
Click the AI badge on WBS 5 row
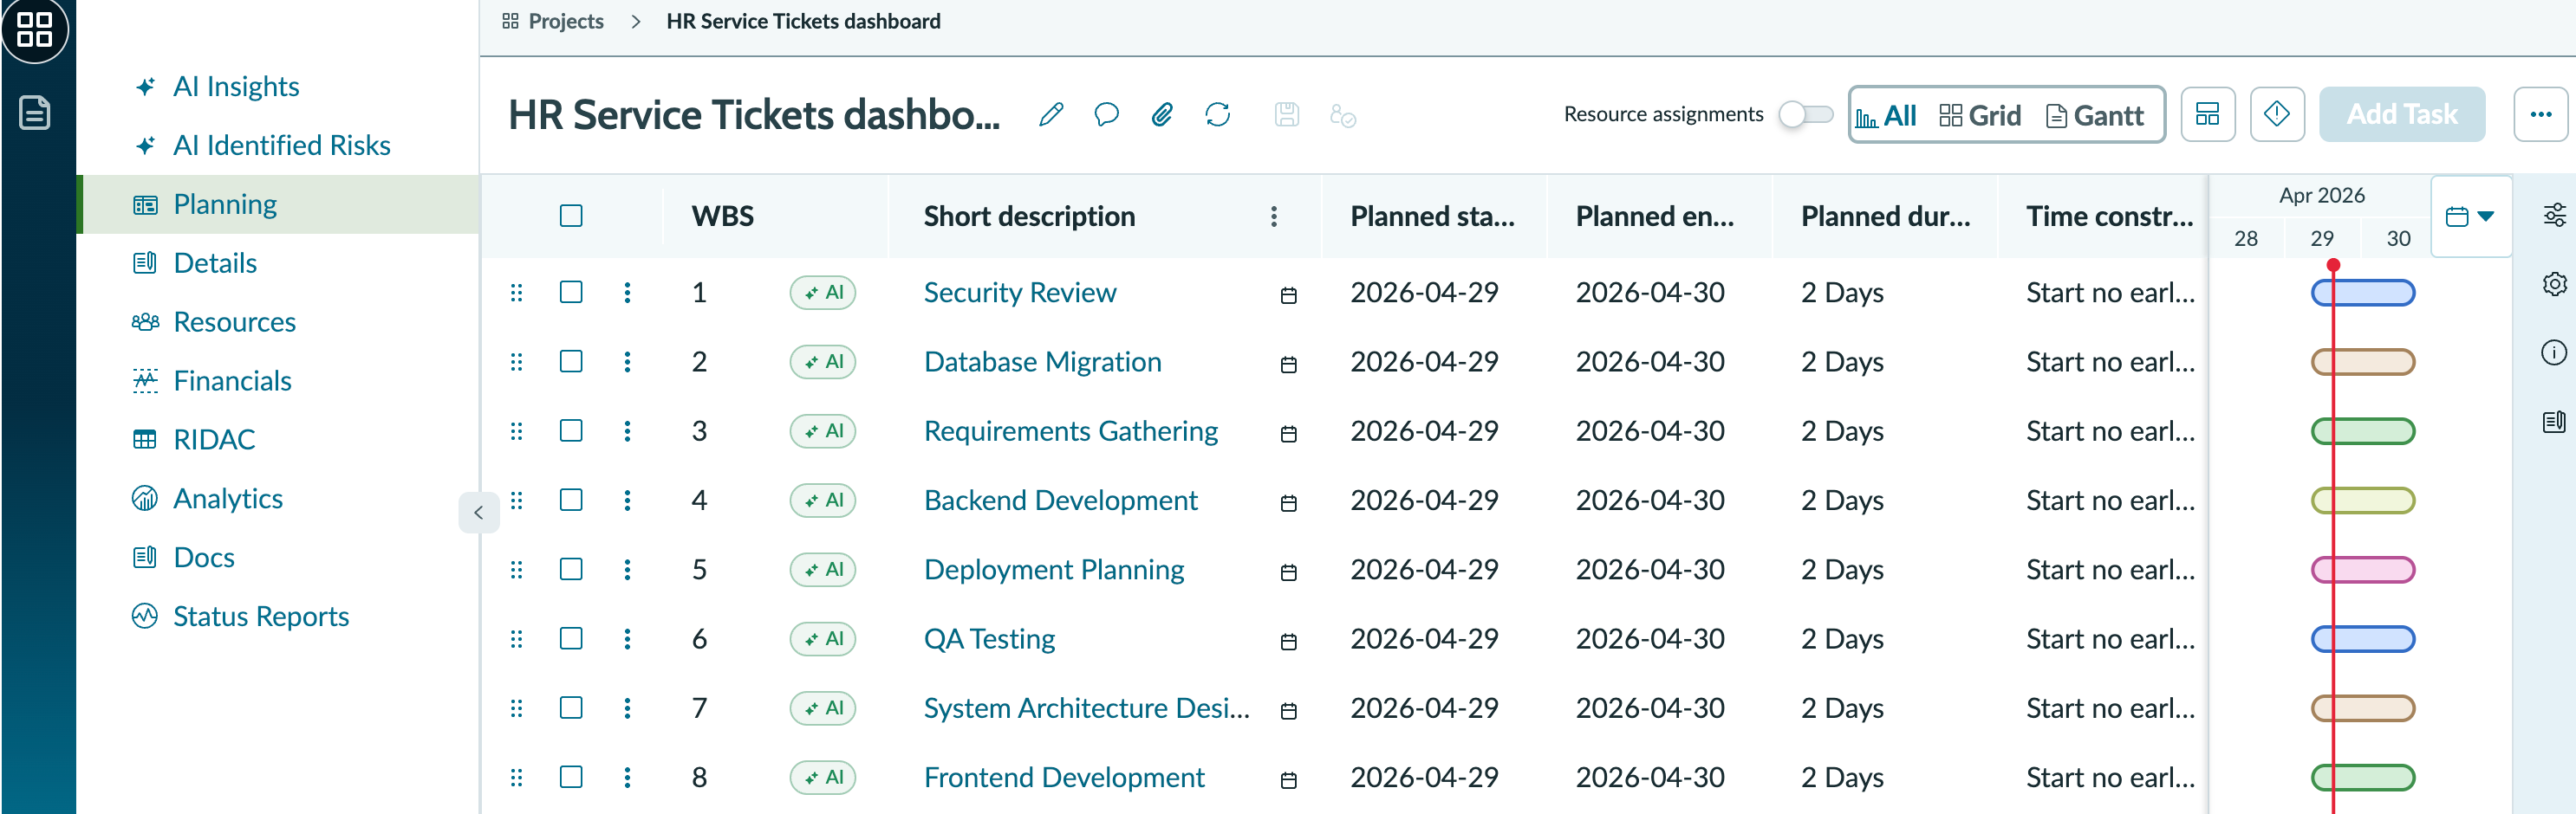click(x=823, y=569)
